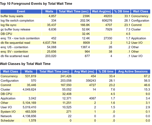Click the average active sessions value 56.5
Image resolution: width=152 pixels, height=125 pixels.
coord(147,81)
